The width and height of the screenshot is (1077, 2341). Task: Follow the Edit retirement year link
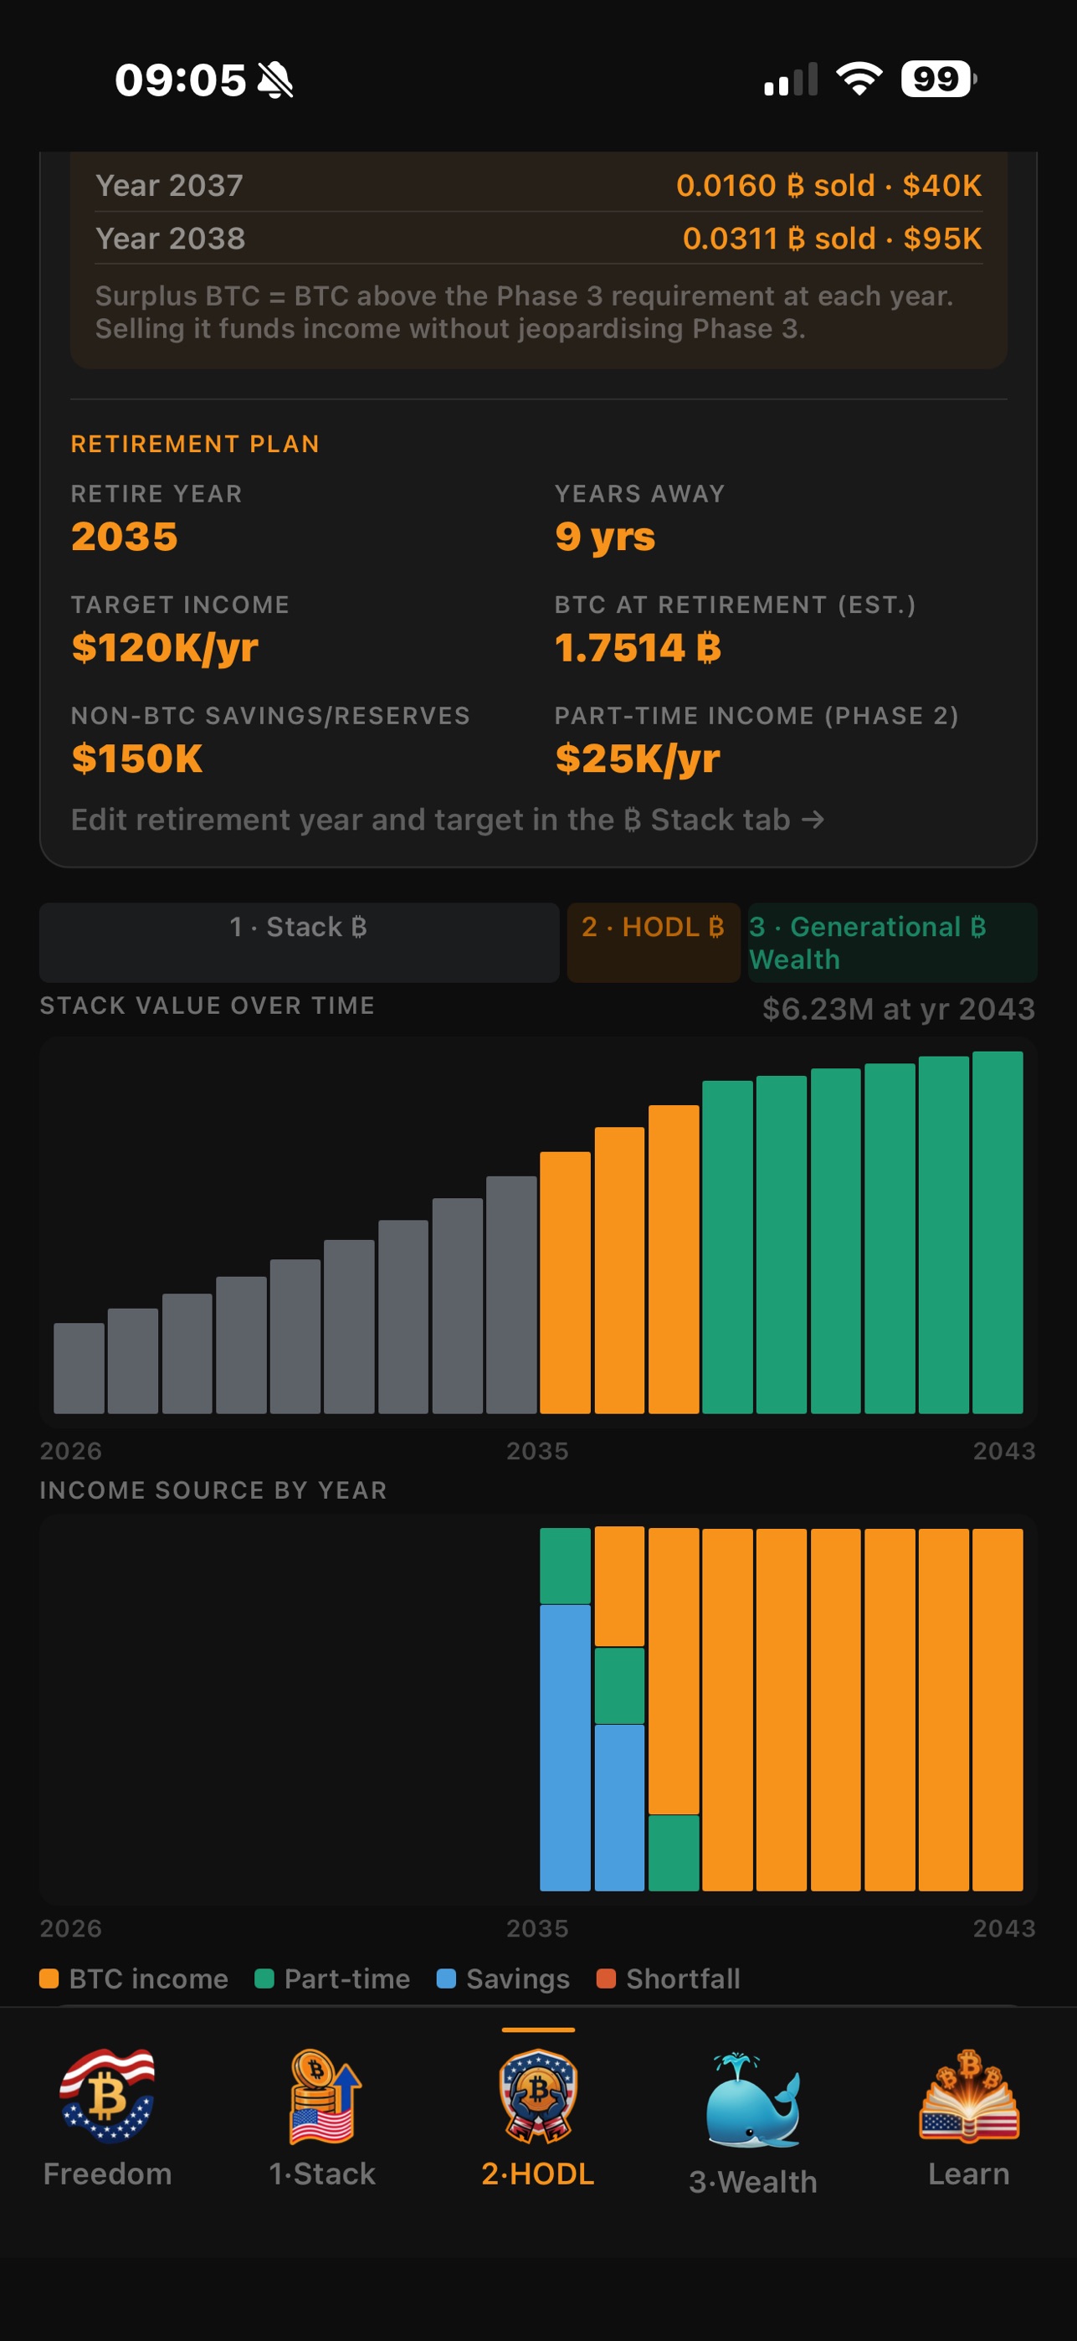pos(448,820)
